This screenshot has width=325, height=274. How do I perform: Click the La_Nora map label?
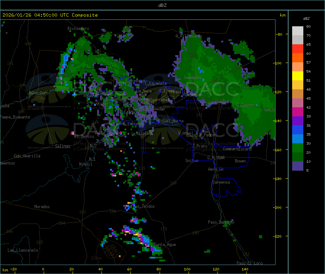144,91
